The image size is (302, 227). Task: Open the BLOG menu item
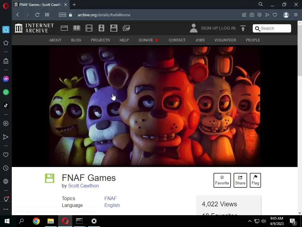(x=76, y=40)
